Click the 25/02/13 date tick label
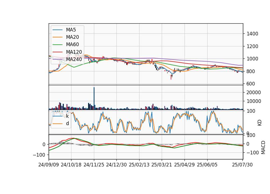 point(139,165)
